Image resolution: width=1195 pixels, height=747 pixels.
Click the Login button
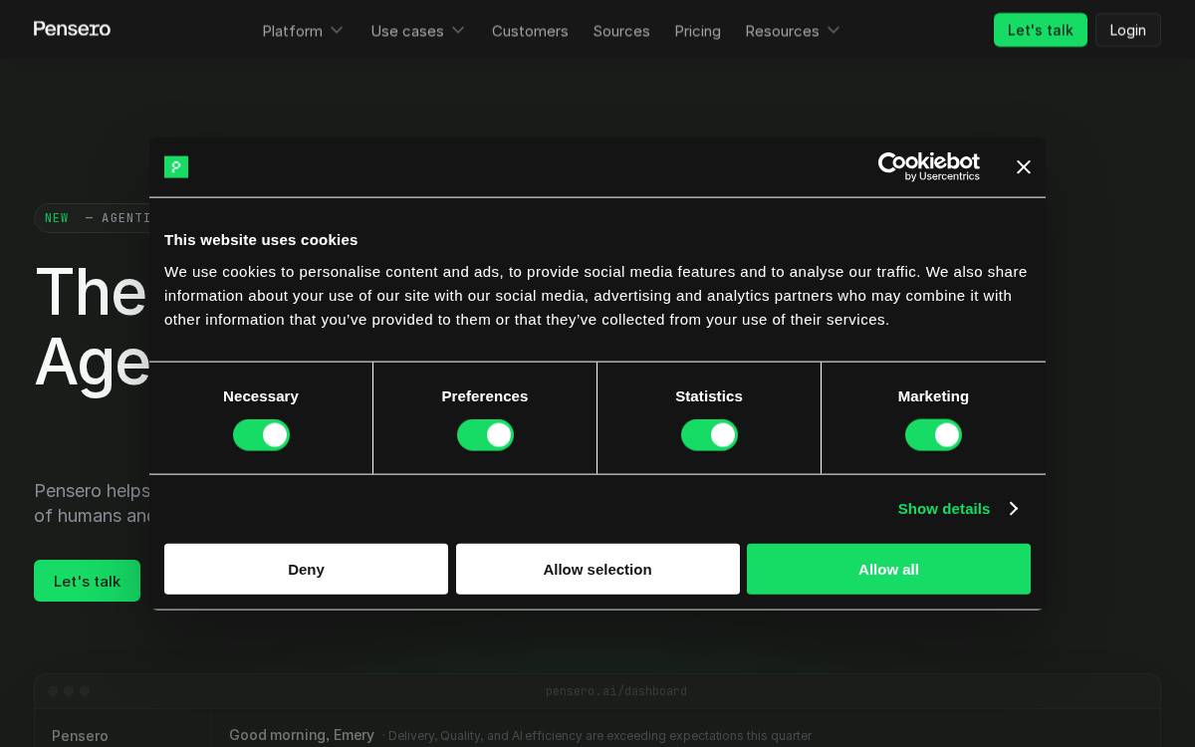pyautogui.click(x=1127, y=30)
